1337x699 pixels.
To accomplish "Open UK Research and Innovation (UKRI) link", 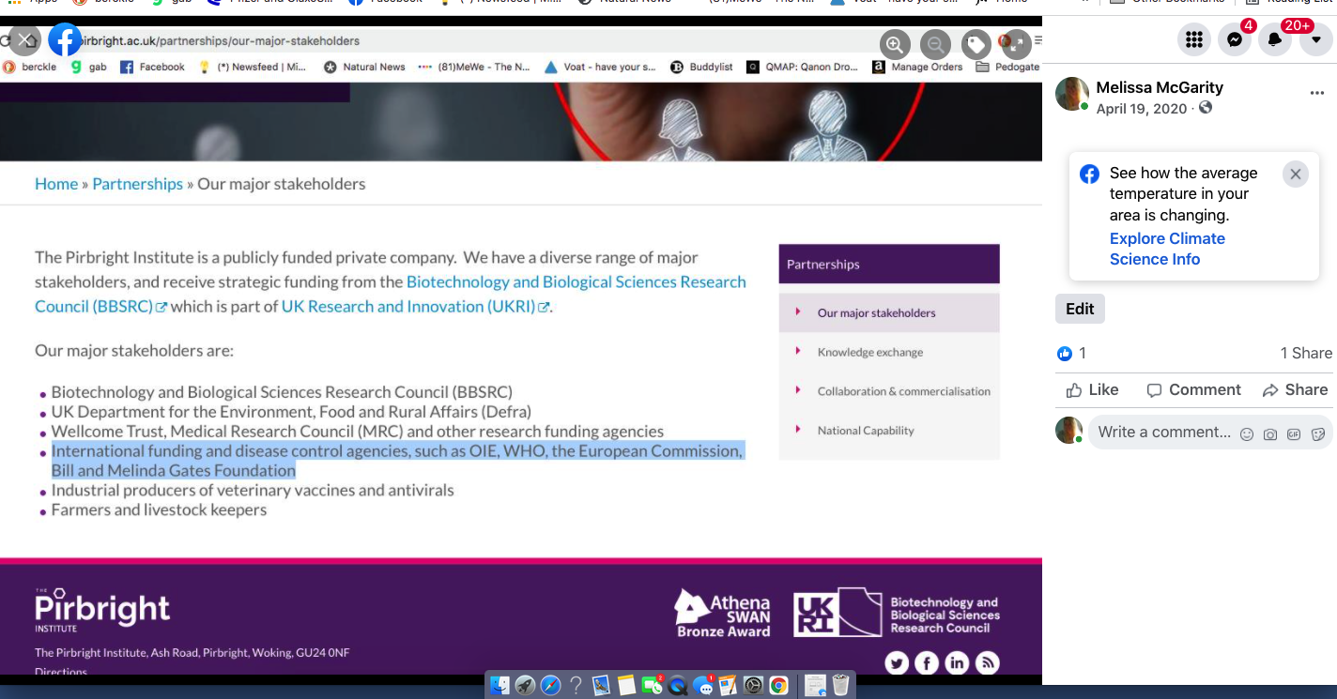I will pyautogui.click(x=415, y=306).
